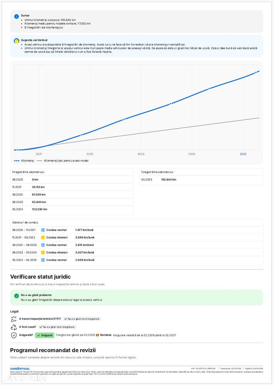Click the yellow swatch for 11.2021 - 09.2022
Image resolution: width=274 pixels, height=385 pixels.
pos(43,237)
